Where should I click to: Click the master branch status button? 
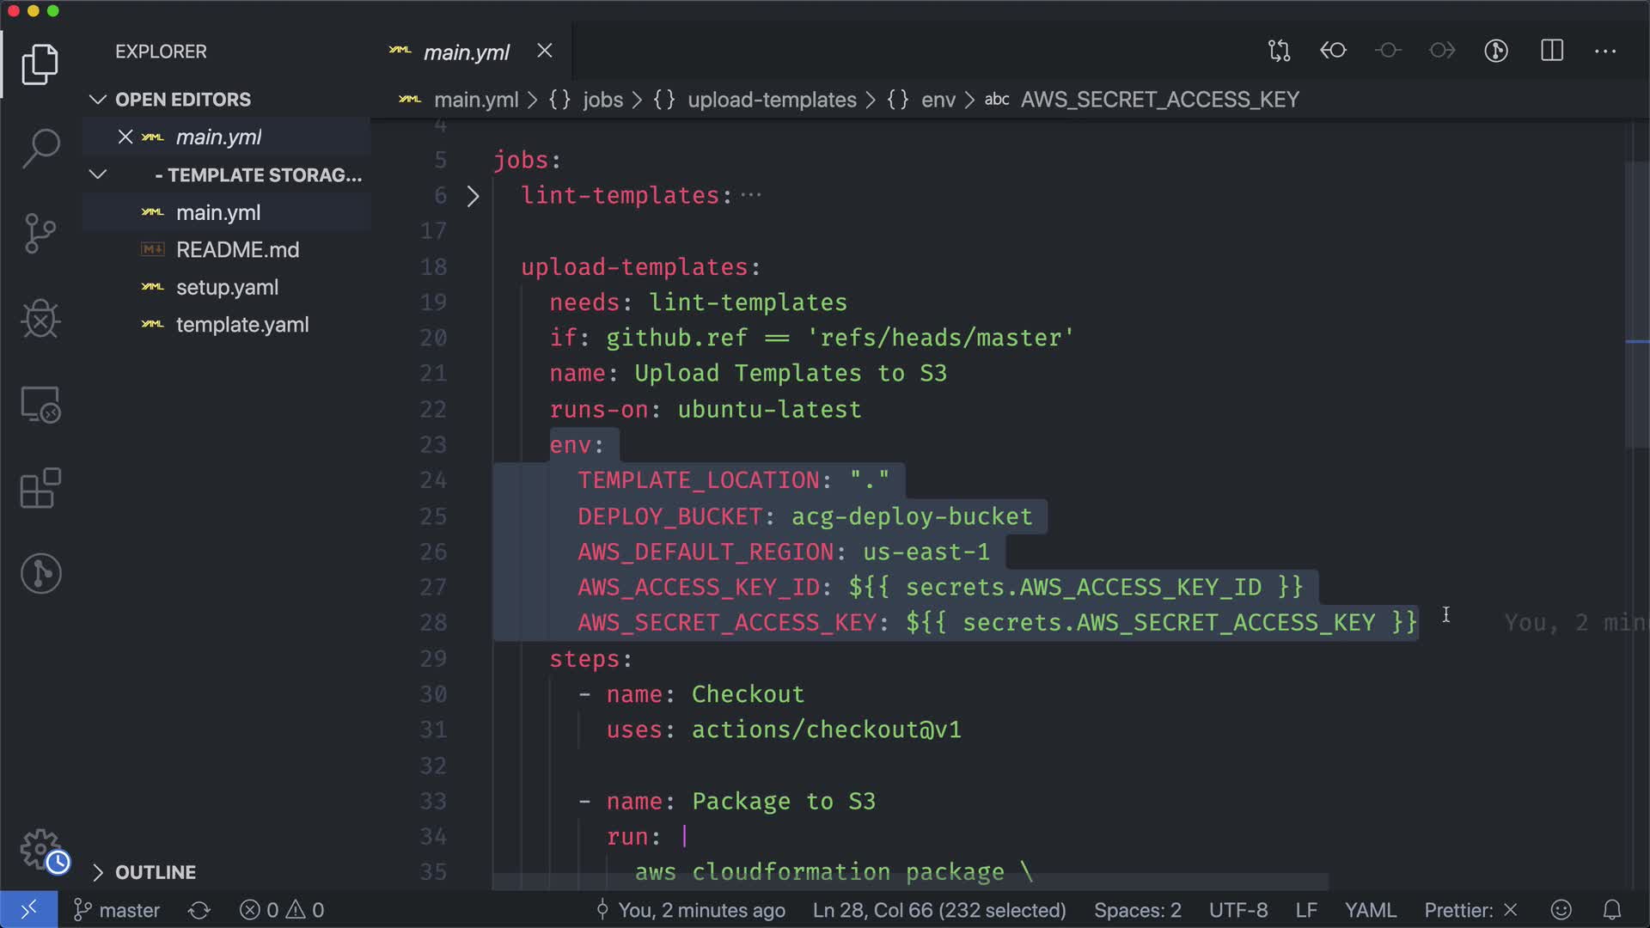tap(118, 910)
